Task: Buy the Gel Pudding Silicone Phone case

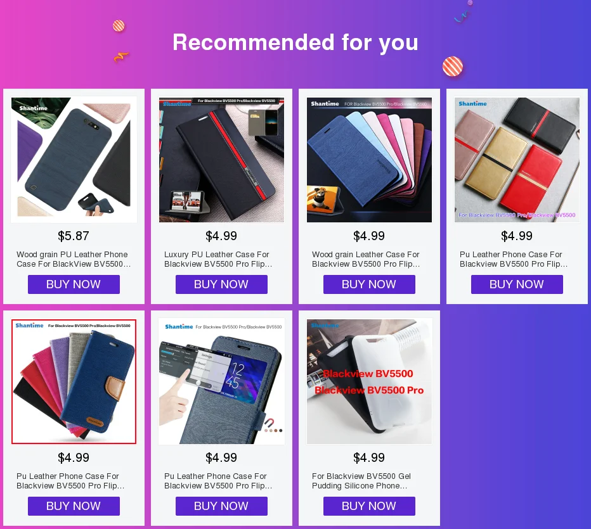Action: [x=369, y=506]
